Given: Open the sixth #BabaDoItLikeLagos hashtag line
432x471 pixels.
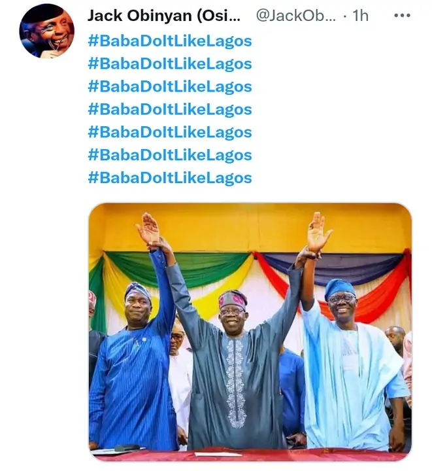Looking at the screenshot, I should point(169,155).
